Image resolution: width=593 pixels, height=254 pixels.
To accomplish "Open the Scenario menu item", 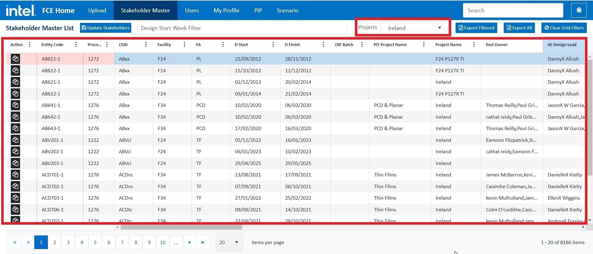I will tap(288, 11).
